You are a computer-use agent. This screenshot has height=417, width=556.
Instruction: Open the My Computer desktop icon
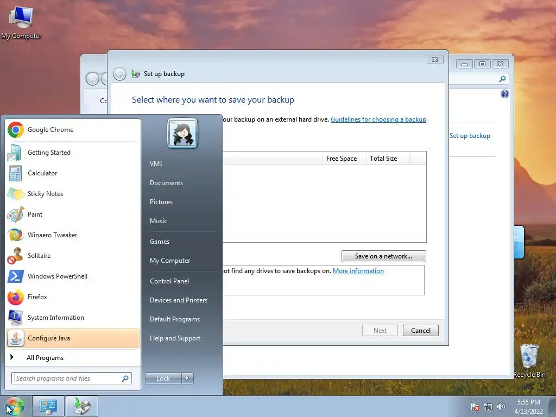(21, 22)
